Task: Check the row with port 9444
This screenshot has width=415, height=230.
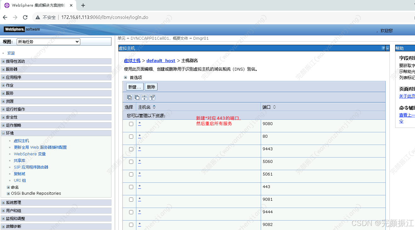Action: click(x=131, y=212)
